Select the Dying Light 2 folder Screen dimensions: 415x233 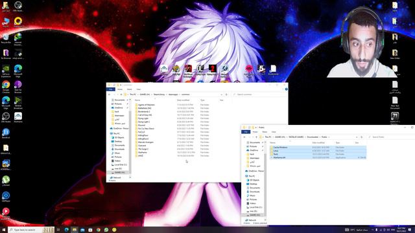coord(144,122)
